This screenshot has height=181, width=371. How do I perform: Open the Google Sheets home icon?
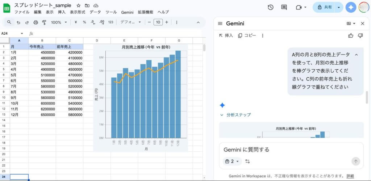(7, 9)
